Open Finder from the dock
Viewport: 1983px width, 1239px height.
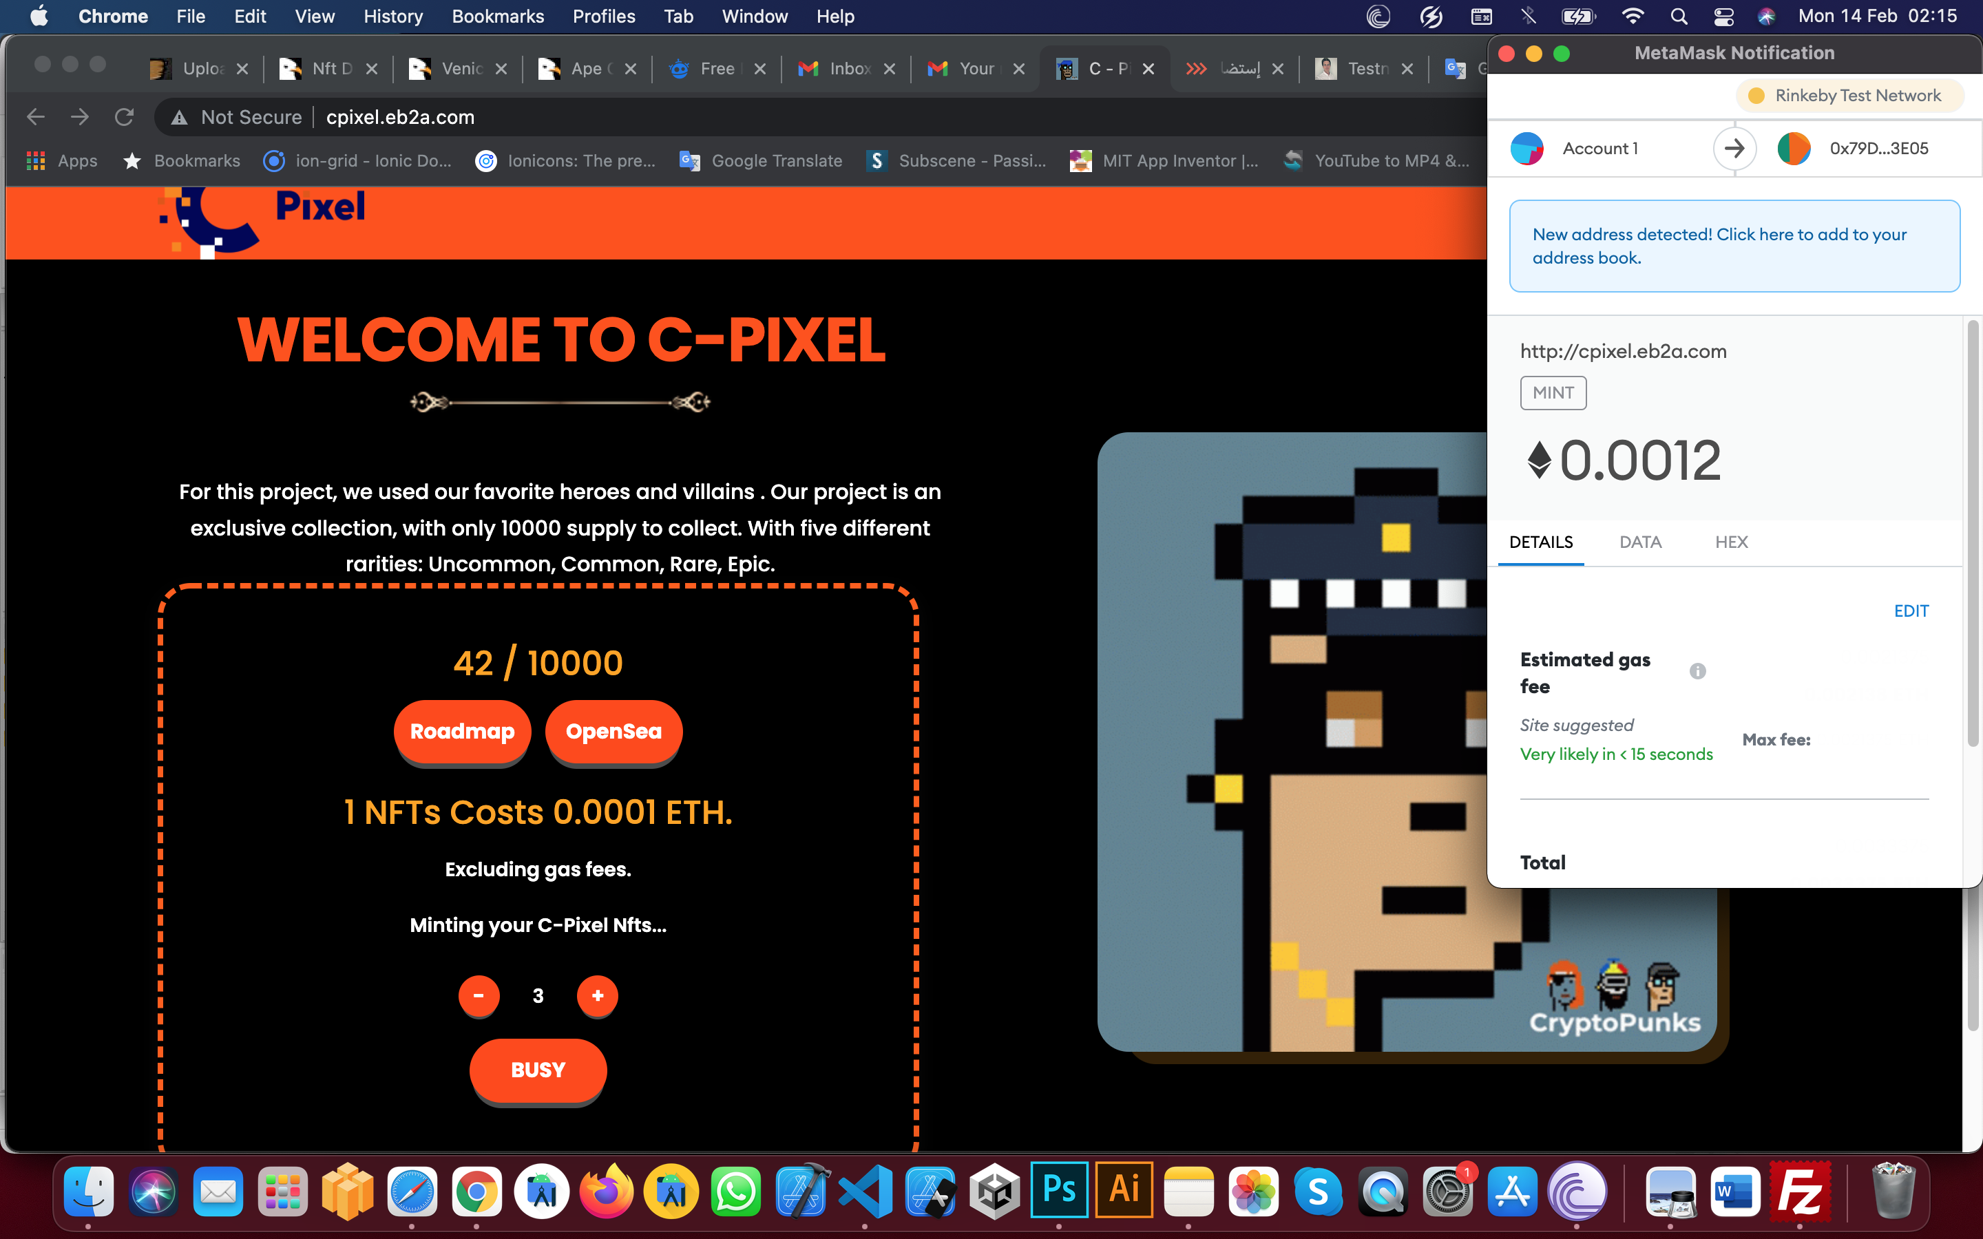[89, 1191]
